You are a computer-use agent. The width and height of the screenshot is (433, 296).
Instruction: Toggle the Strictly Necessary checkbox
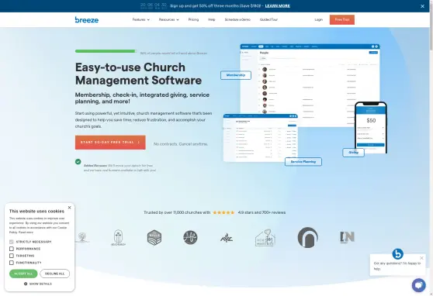pyautogui.click(x=12, y=242)
